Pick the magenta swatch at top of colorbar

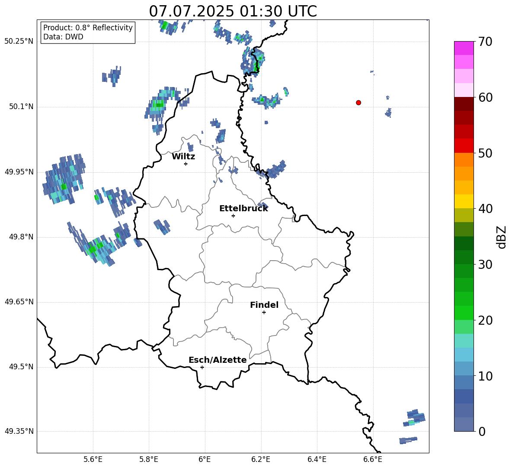[464, 48]
